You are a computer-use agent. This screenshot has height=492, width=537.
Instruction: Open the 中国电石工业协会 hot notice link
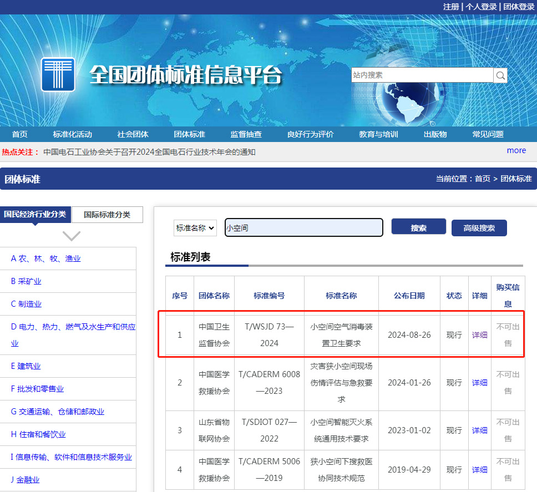coord(149,152)
